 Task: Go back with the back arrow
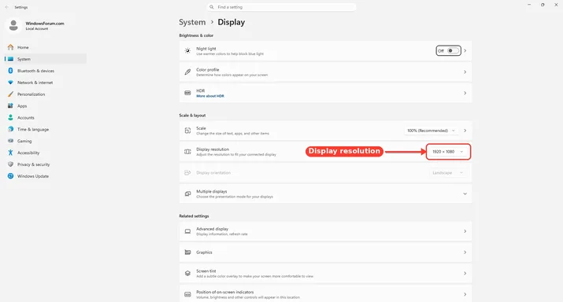[x=7, y=7]
